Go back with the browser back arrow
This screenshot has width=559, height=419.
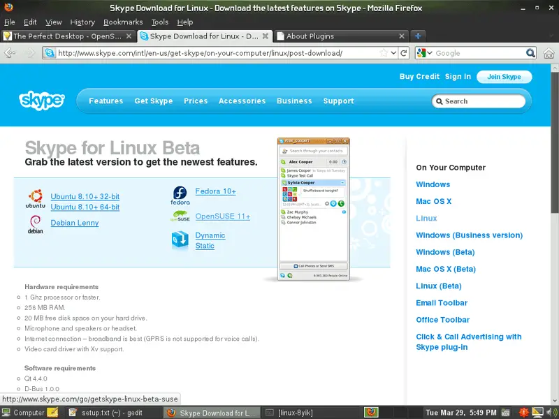pyautogui.click(x=10, y=53)
